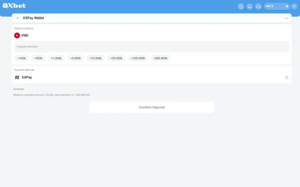Click the Deposit Currency label
Image resolution: width=300 pixels, height=187 pixels.
[x=24, y=28]
